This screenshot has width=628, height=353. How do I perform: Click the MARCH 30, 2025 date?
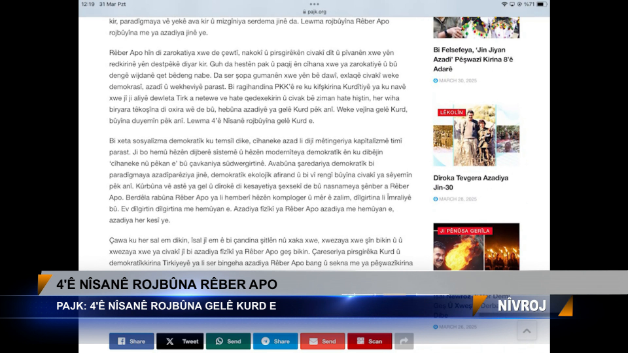click(458, 80)
